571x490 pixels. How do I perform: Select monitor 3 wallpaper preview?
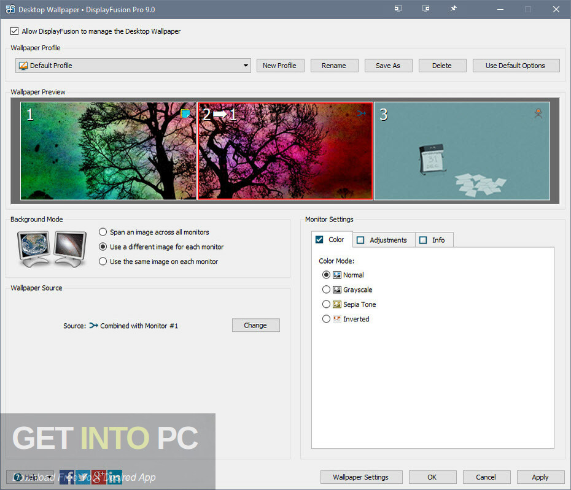point(462,151)
